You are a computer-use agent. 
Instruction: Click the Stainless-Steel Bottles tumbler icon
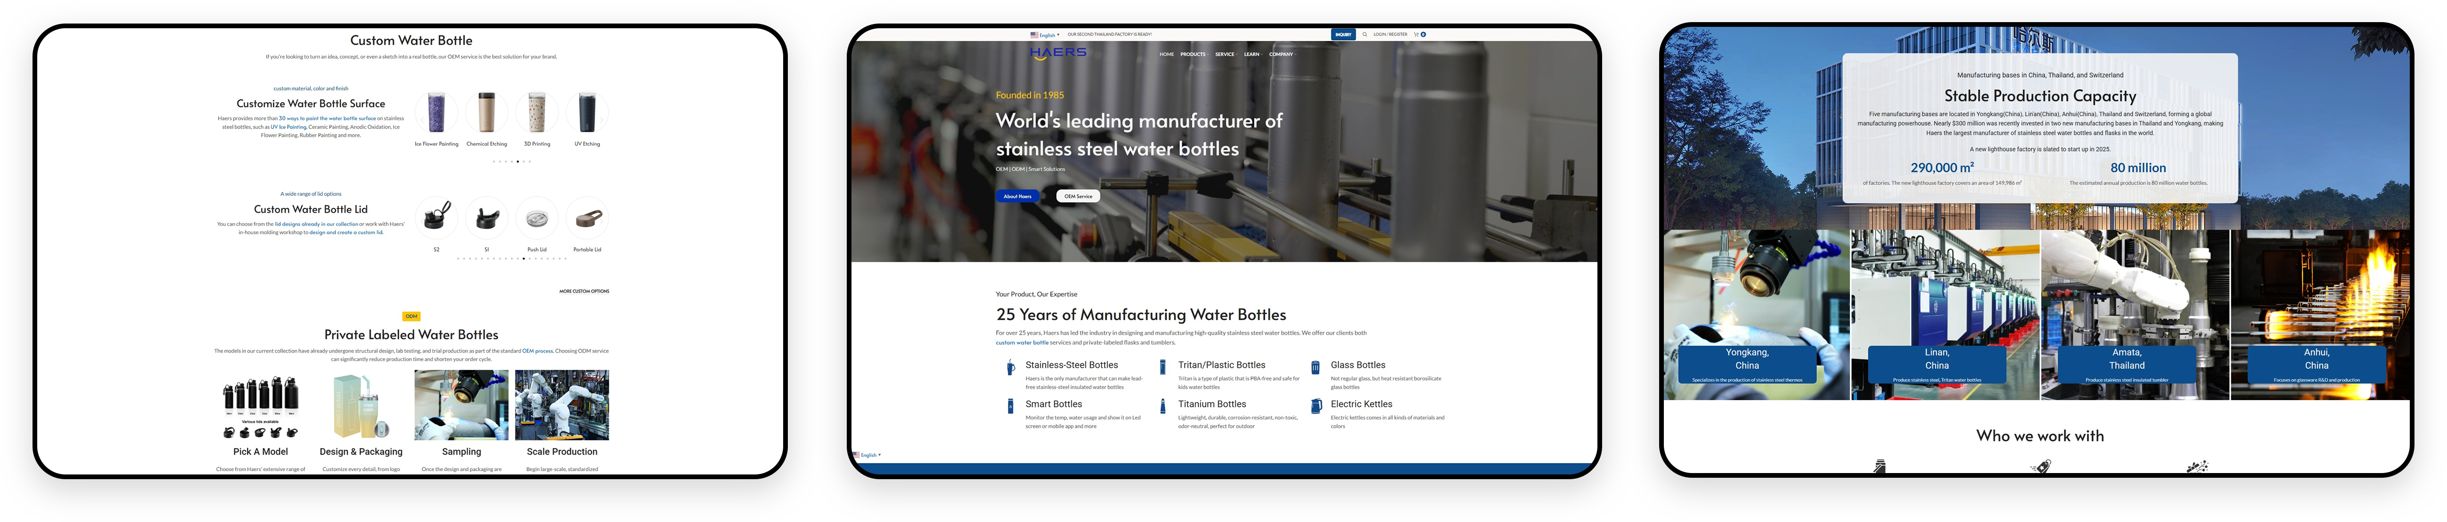tap(1010, 368)
